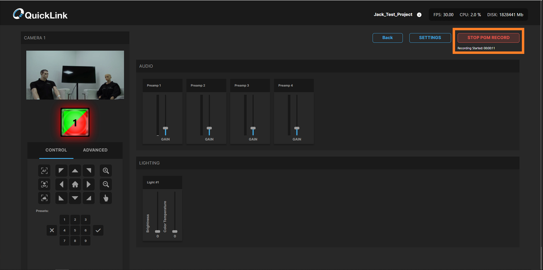Image resolution: width=543 pixels, height=270 pixels.
Task: Return camera to home position
Action: (x=75, y=184)
